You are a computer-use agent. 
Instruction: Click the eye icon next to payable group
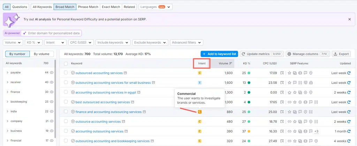coord(52,73)
